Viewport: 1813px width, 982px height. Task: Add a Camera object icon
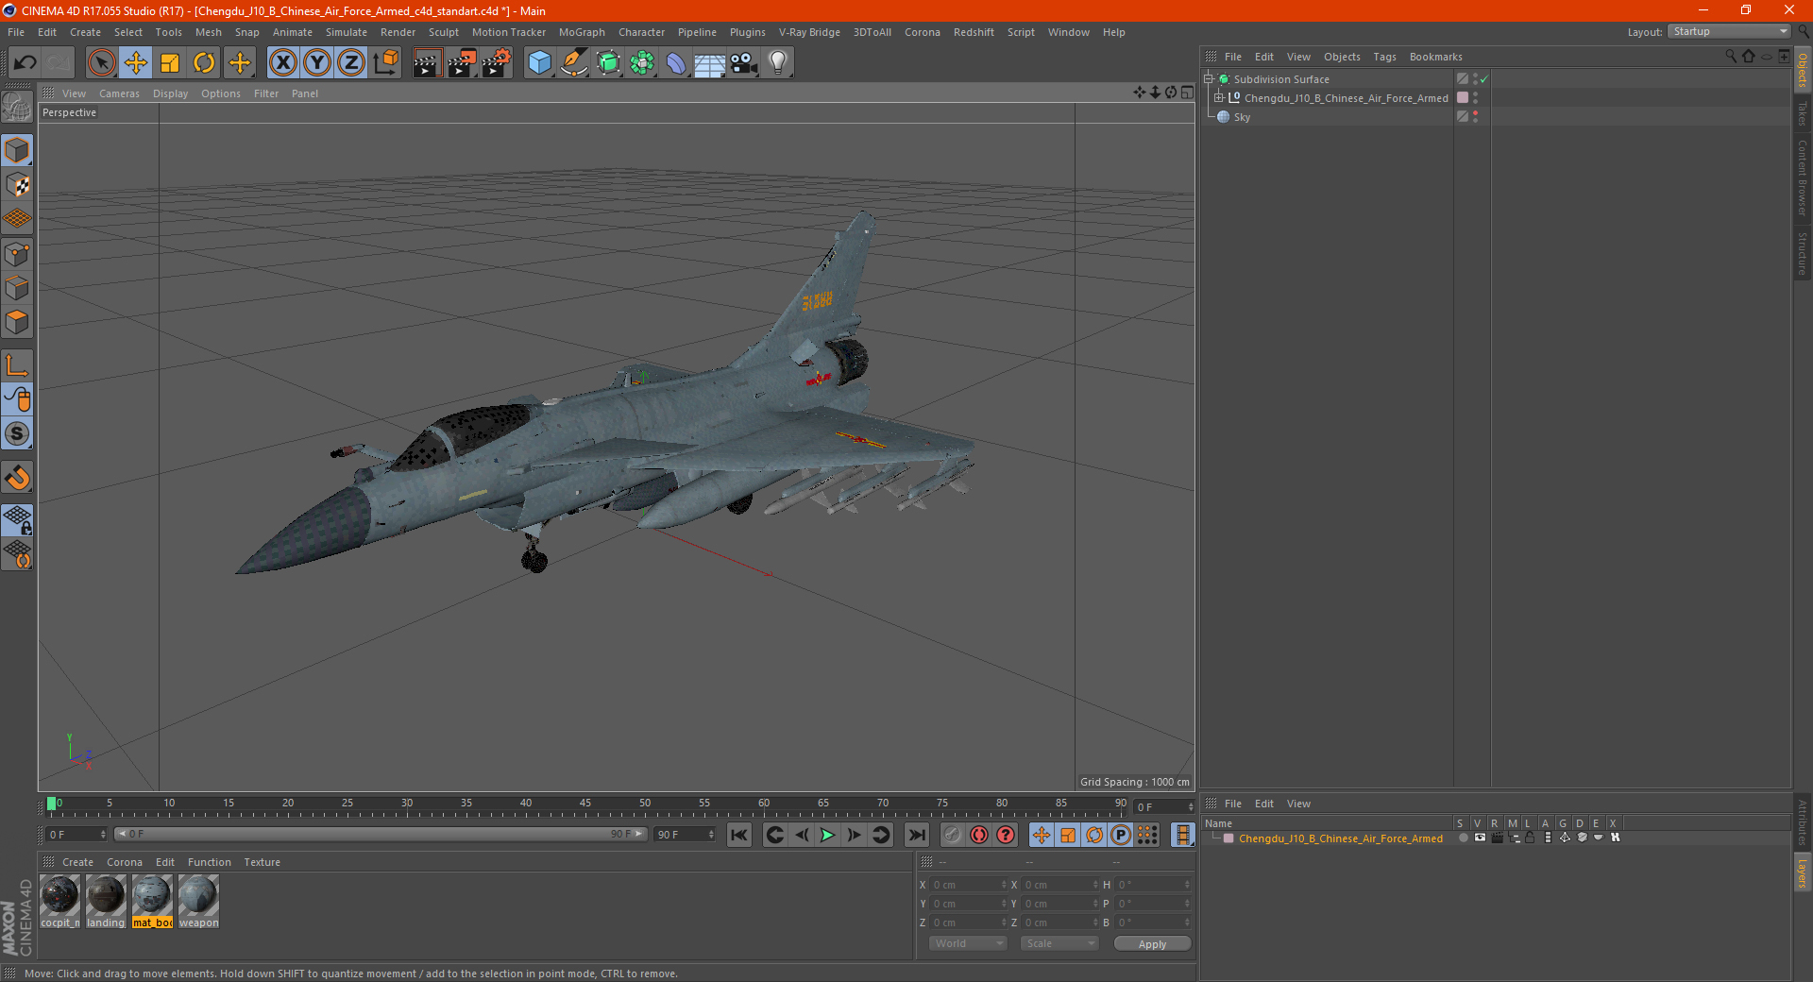coord(744,63)
